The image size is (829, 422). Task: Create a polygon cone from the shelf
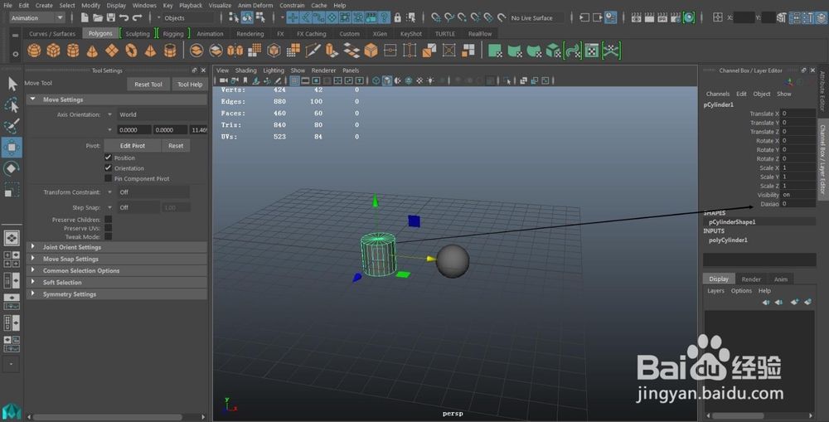(92, 51)
